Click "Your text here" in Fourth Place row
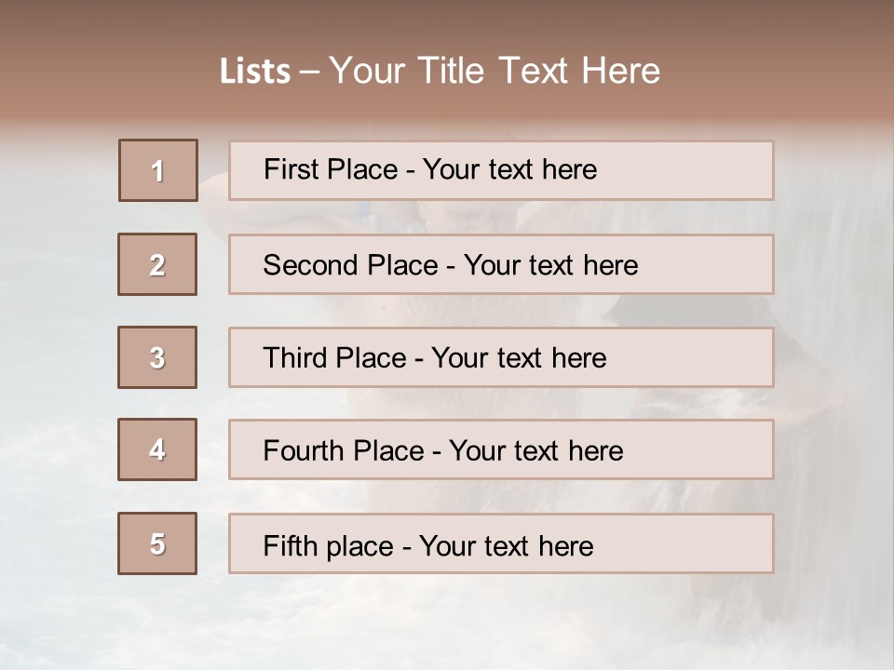Viewport: 894px width, 670px height. tap(535, 451)
